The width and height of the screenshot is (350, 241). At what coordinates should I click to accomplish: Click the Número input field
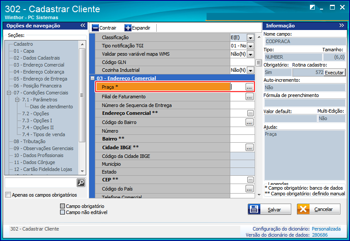[x=242, y=131]
